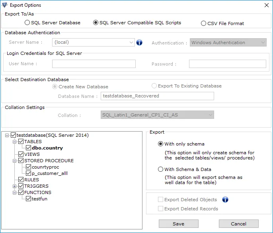The image size is (273, 233).
Task: Collapse the TABLES tree node
Action: 15,142
